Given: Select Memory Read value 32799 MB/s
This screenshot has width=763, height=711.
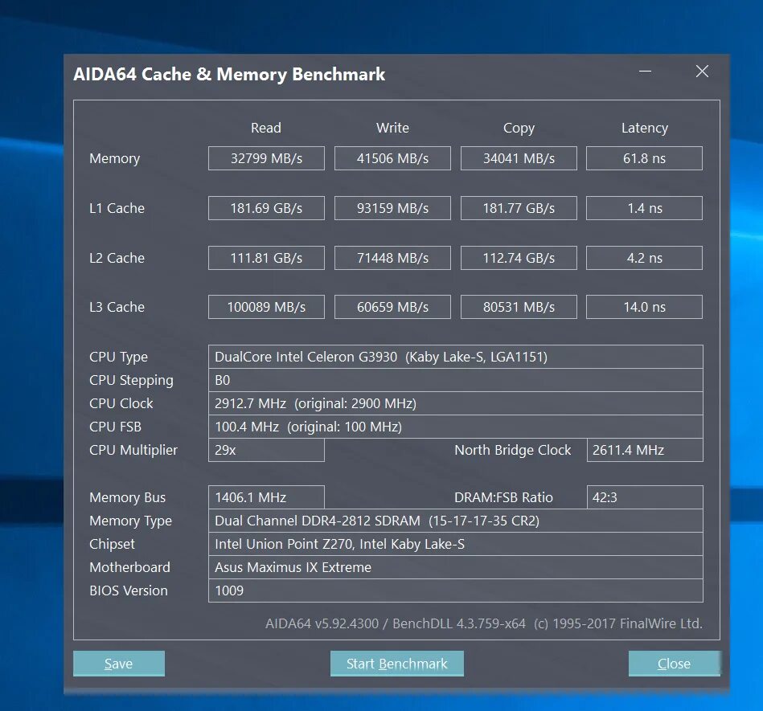Looking at the screenshot, I should pyautogui.click(x=266, y=158).
